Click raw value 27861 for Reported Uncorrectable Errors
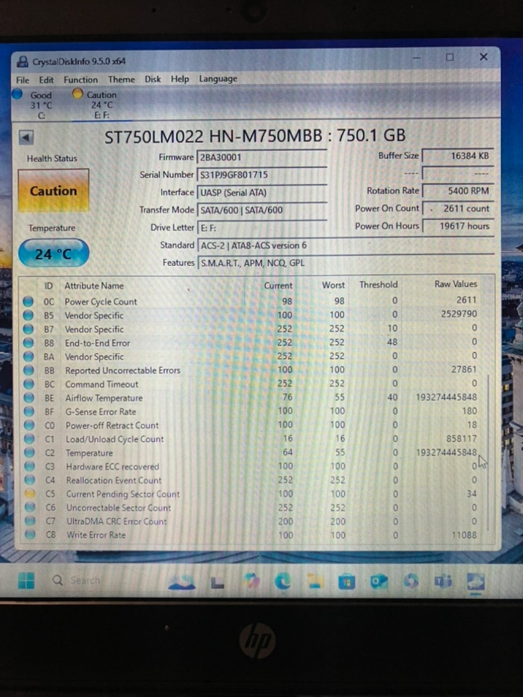Image resolution: width=523 pixels, height=697 pixels. click(x=464, y=369)
